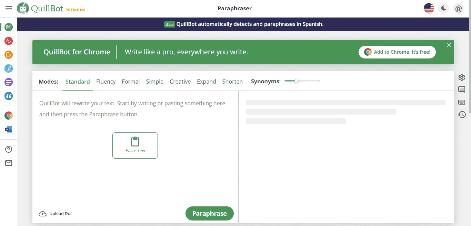Change language via US flag icon

click(x=429, y=8)
